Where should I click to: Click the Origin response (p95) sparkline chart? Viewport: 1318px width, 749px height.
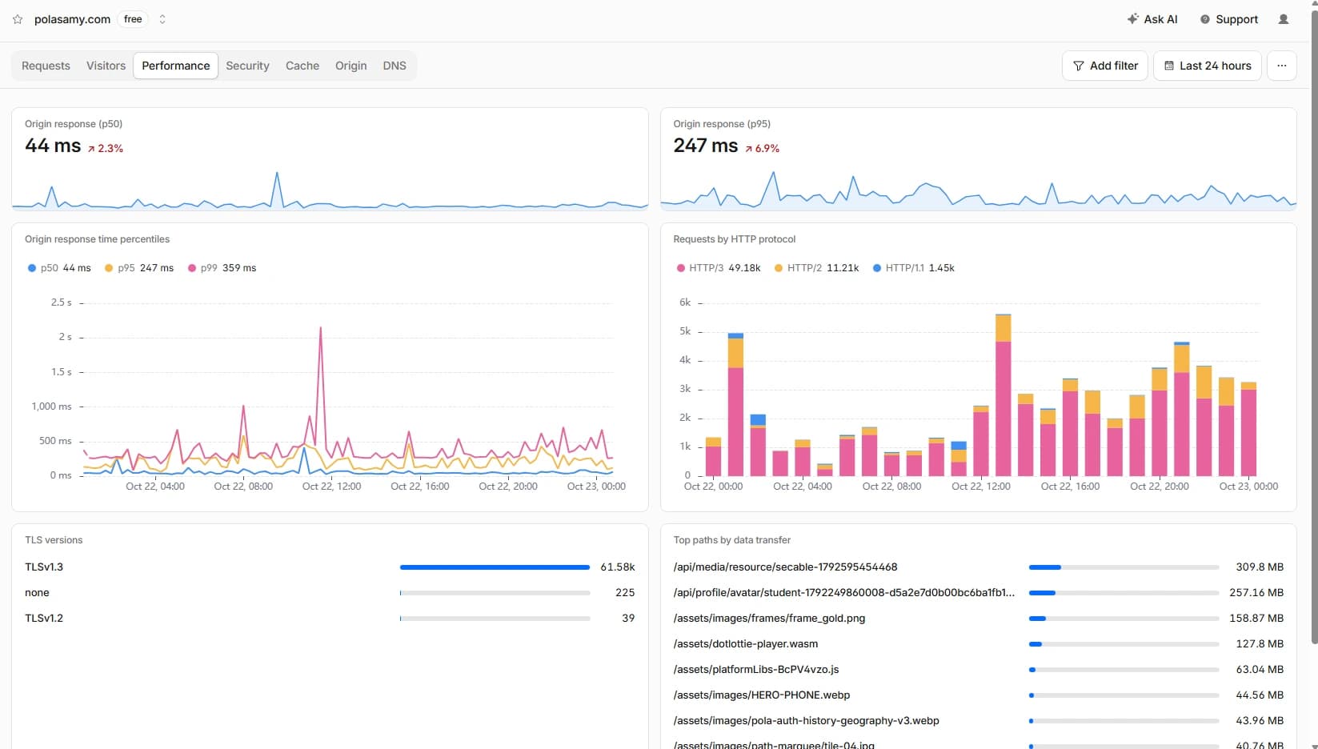click(x=978, y=190)
